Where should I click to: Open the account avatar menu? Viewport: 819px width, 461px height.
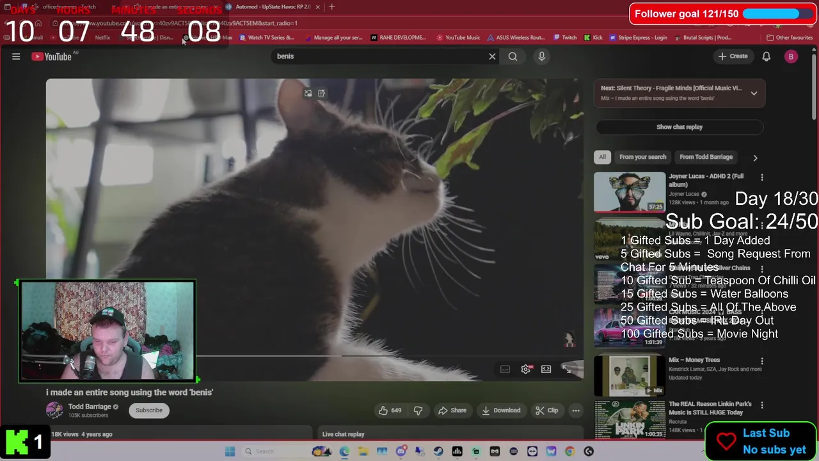click(x=791, y=56)
